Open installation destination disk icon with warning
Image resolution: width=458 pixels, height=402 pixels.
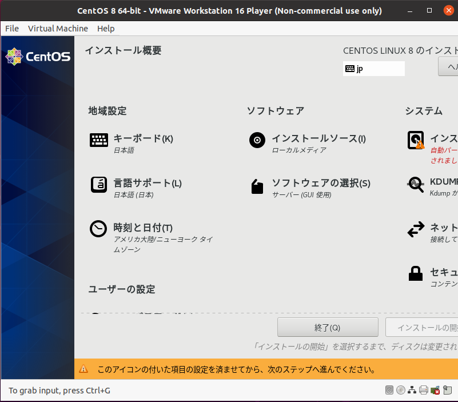click(x=416, y=140)
